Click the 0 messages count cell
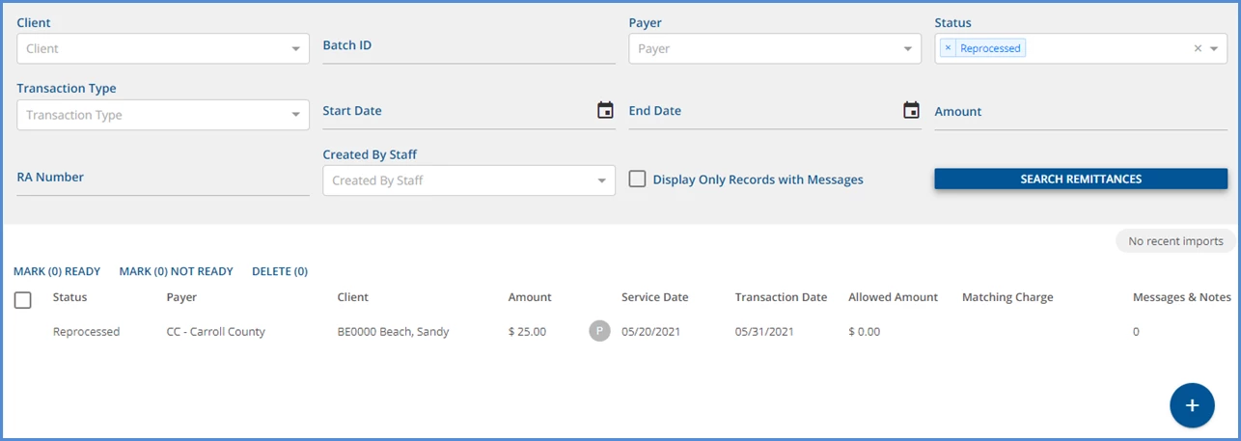This screenshot has height=441, width=1241. point(1136,331)
